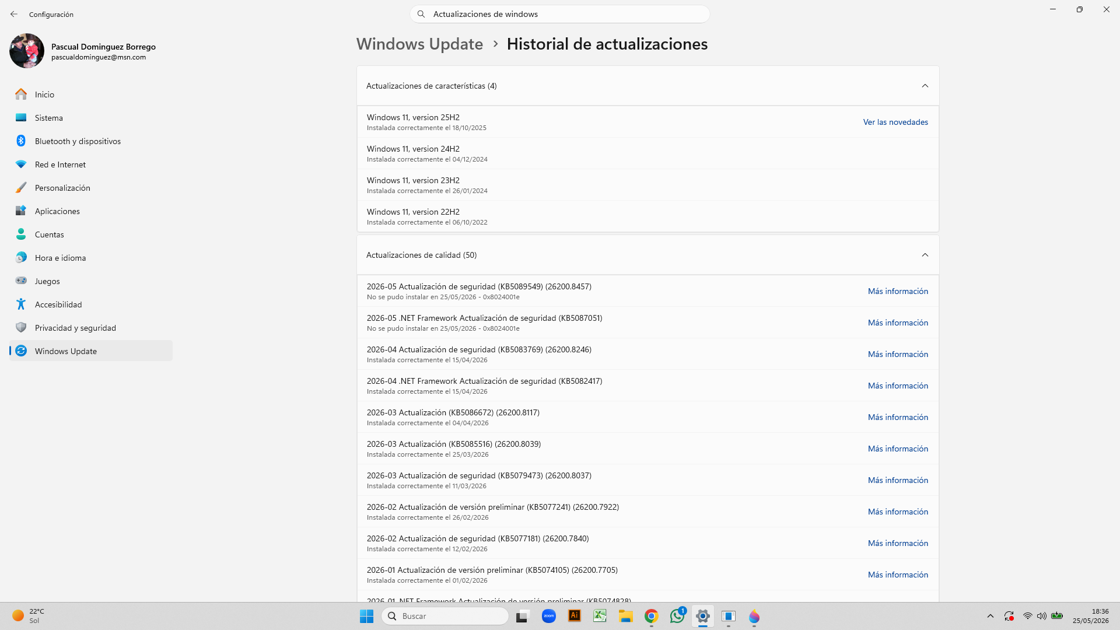Click the search magnifier icon in settings search
The width and height of the screenshot is (1120, 630).
tap(421, 14)
